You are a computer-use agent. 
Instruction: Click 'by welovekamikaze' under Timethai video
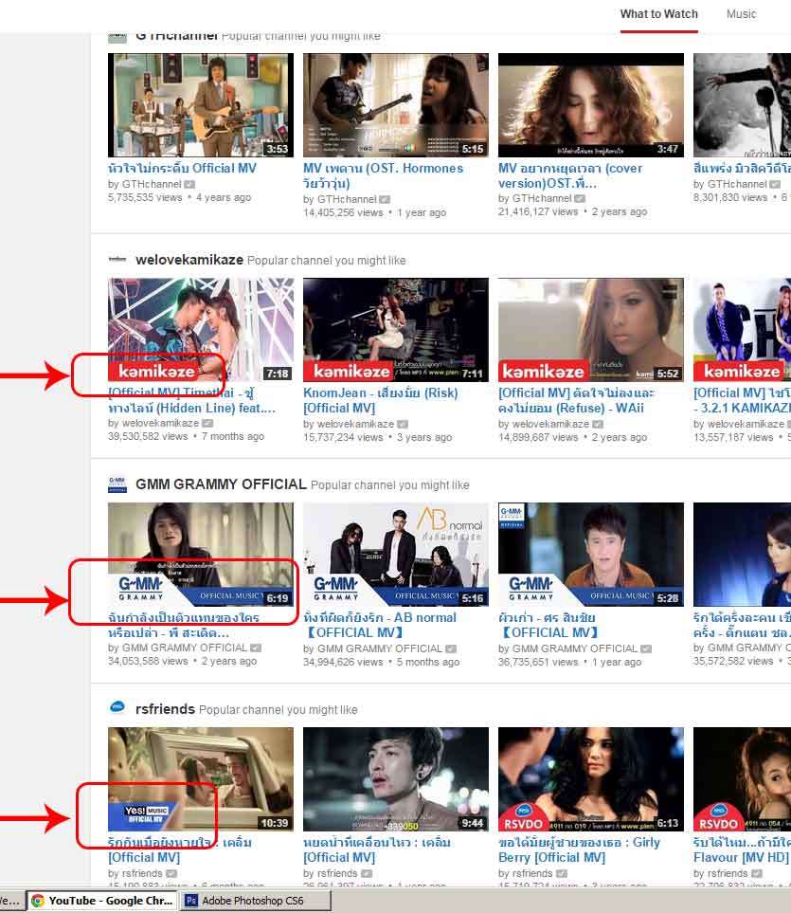[x=153, y=423]
